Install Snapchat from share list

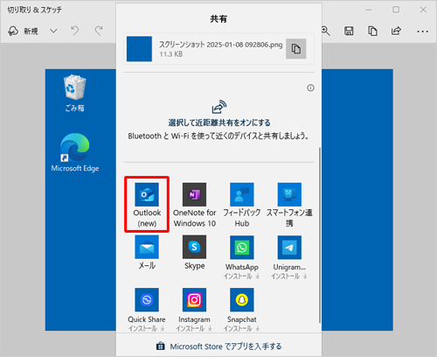tap(242, 310)
